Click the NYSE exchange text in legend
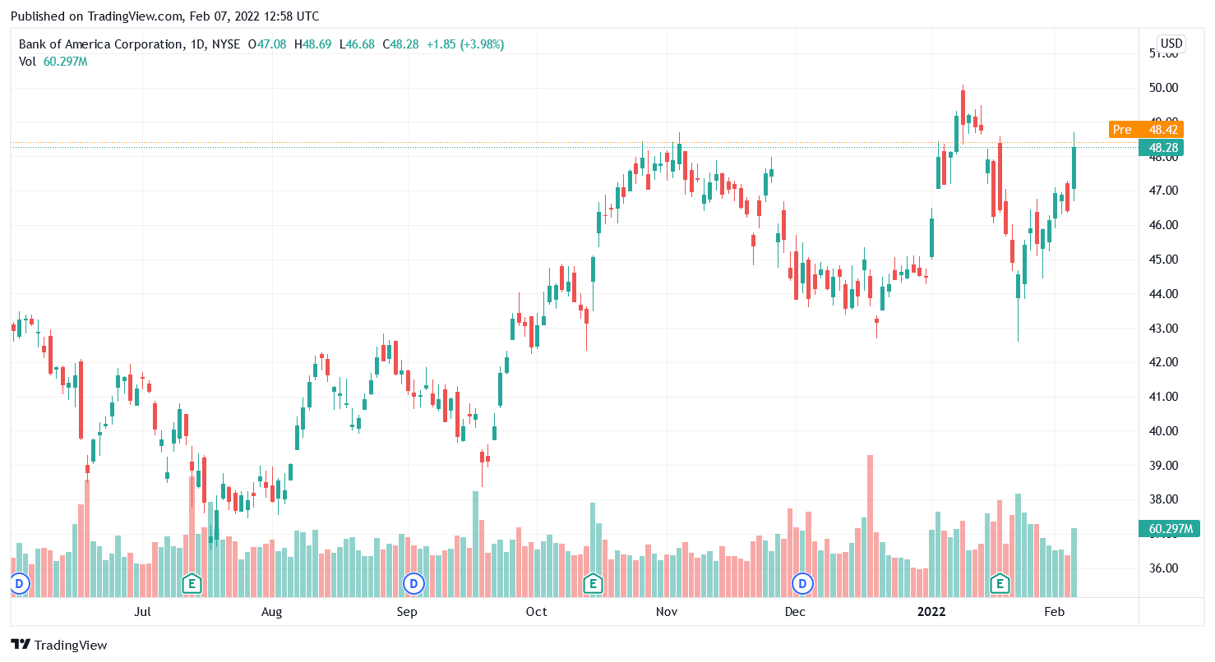Screen dimensions: 1215x662 225,44
